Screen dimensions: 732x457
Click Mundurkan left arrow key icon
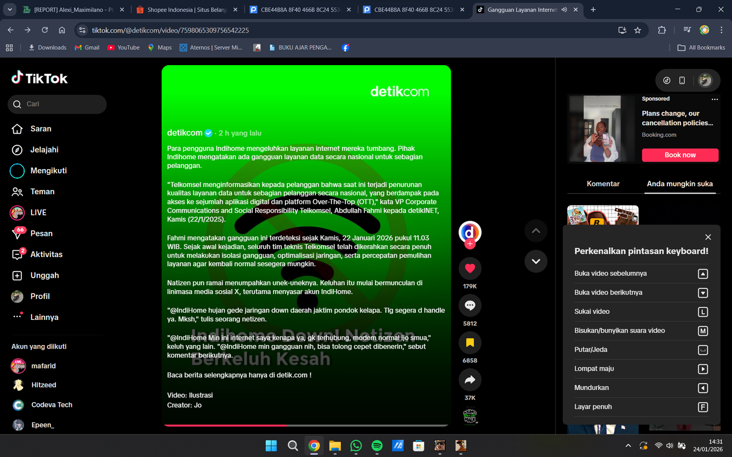[703, 388]
